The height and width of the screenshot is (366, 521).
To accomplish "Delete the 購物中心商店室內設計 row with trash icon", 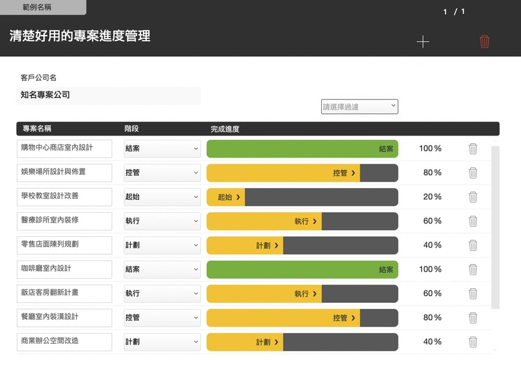I will 473,149.
